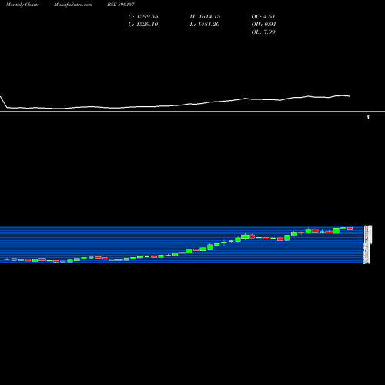This screenshot has height=385, width=385.
Task: Click the 'BSE 890157' symbol text
Action: 121,5
